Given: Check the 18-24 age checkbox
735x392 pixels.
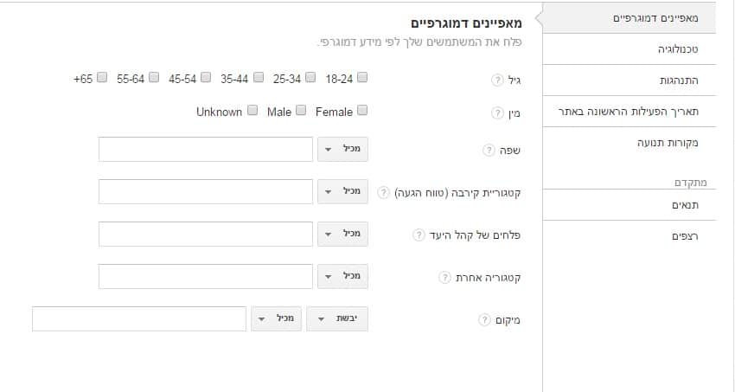Looking at the screenshot, I should coord(361,77).
